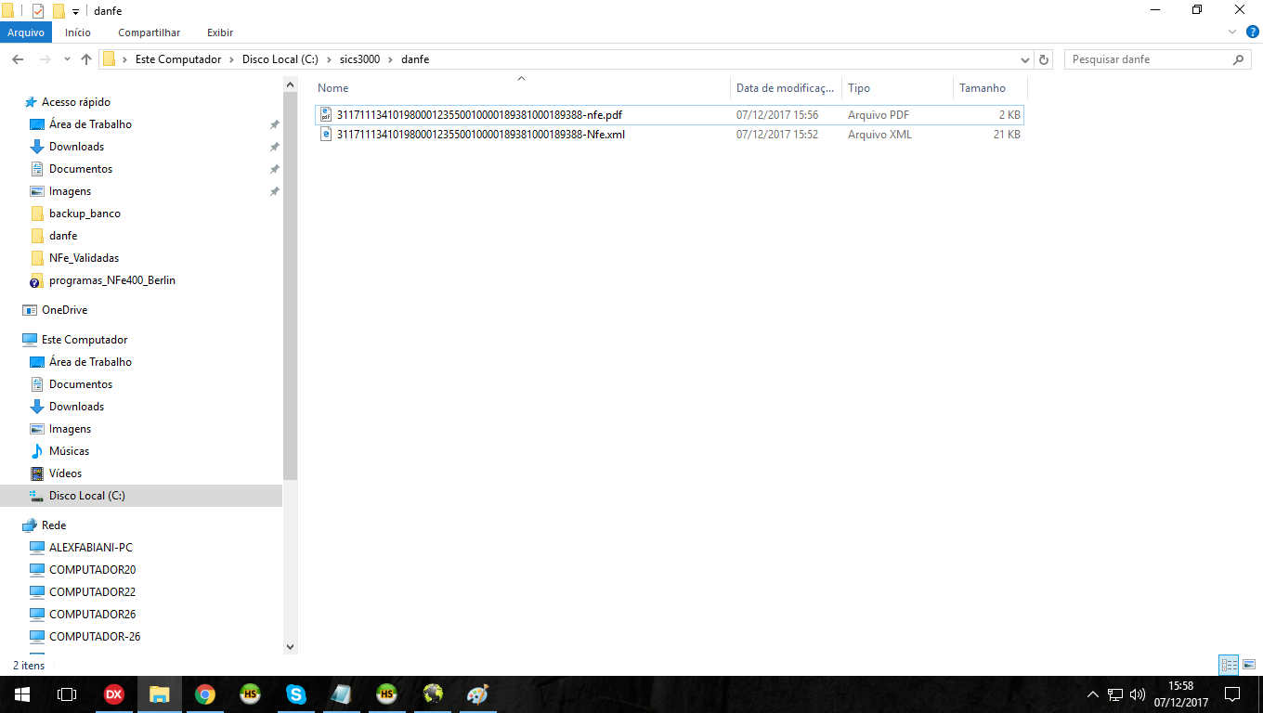1263x713 pixels.
Task: Show hidden system tray icons
Action: coord(1093,694)
